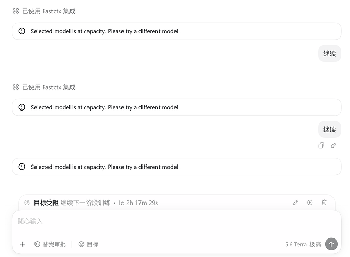Toggle 替我审批 auto-approve option
The height and width of the screenshot is (257, 350).
coord(50,244)
